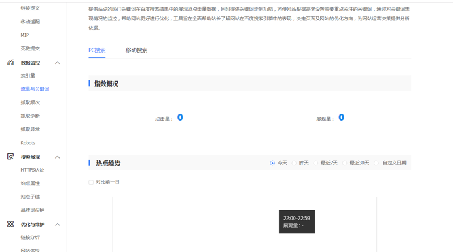Click the 搜索展现 search icon
Viewport: 453px width, 252px height.
(10, 156)
